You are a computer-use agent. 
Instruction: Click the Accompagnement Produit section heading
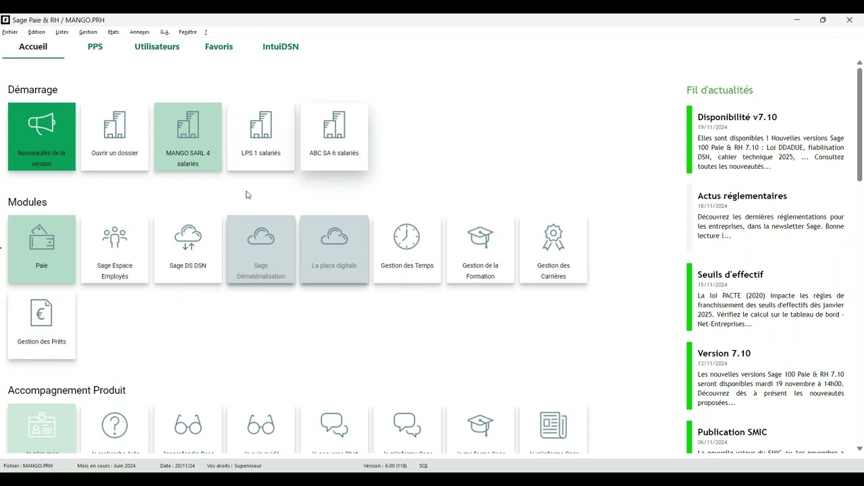pos(67,390)
